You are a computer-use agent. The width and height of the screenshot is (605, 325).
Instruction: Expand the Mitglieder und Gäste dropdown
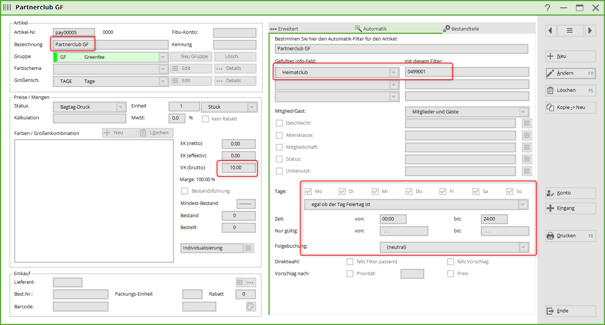click(523, 112)
